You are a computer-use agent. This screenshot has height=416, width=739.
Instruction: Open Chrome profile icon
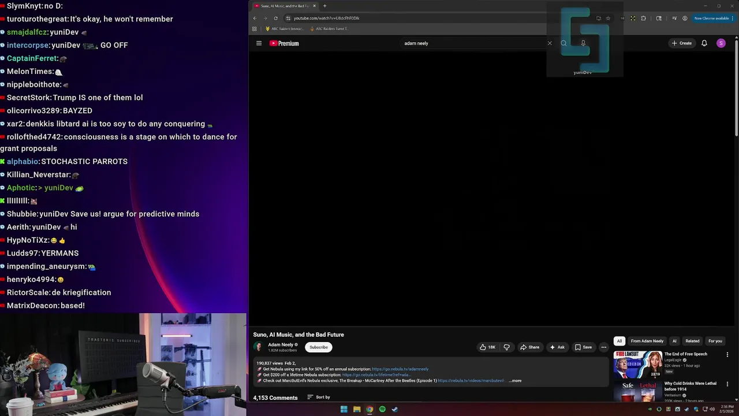(x=685, y=18)
